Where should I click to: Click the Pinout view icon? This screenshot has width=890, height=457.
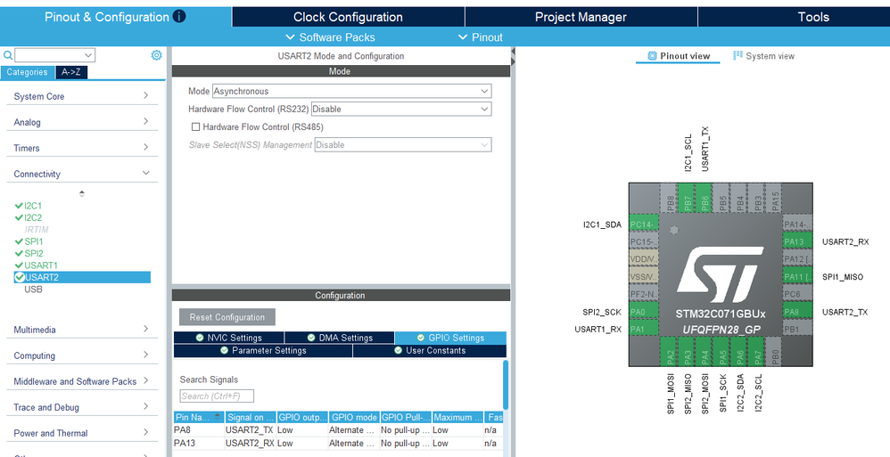point(652,56)
